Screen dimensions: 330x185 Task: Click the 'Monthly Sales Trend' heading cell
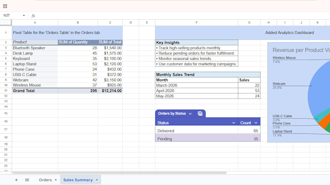coord(208,75)
